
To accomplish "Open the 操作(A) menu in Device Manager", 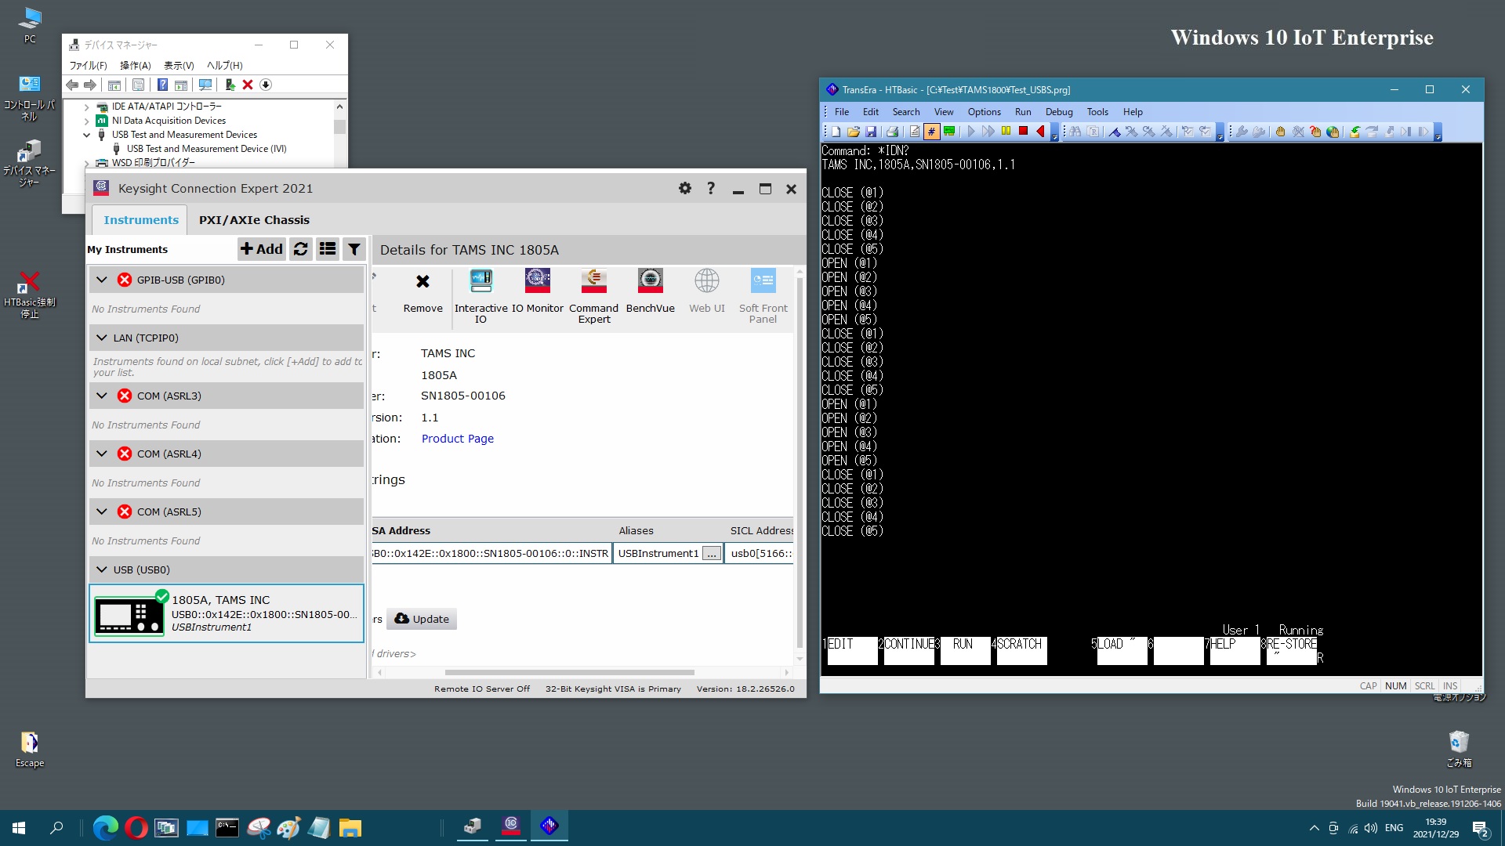I will [x=135, y=66].
